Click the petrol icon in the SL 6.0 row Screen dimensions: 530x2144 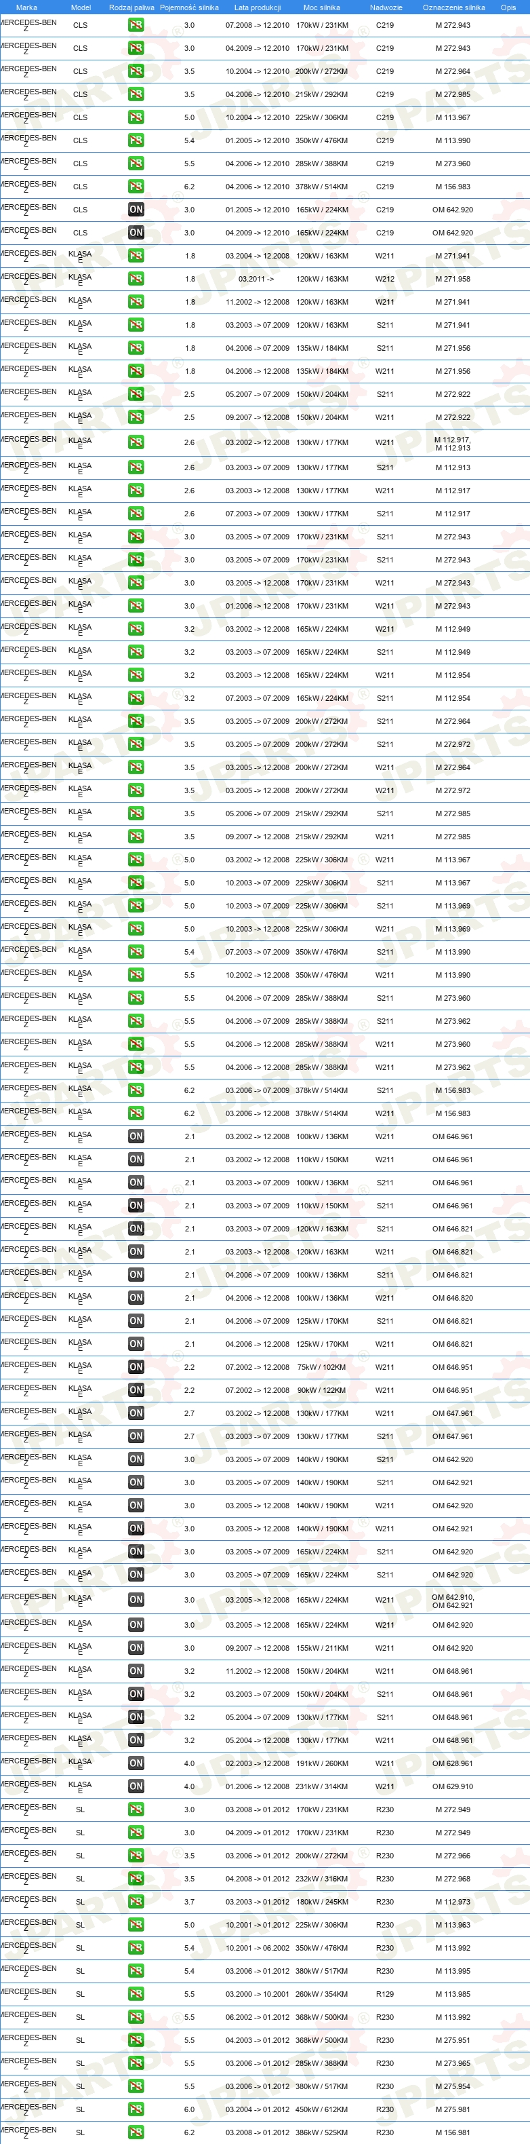(136, 2110)
